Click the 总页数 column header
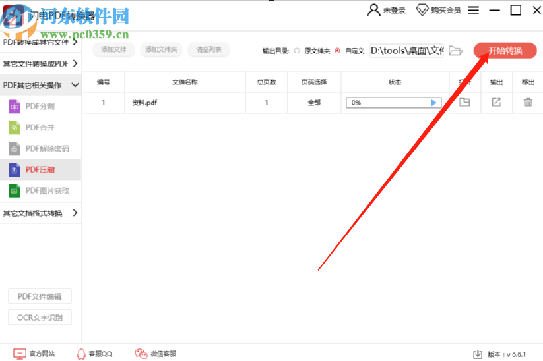 point(267,82)
